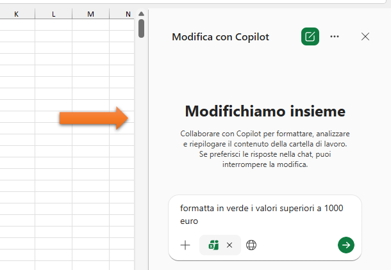Select column K header
391x270 pixels.
point(17,13)
